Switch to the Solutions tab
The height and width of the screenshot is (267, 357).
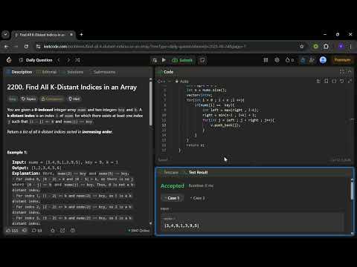coord(73,72)
